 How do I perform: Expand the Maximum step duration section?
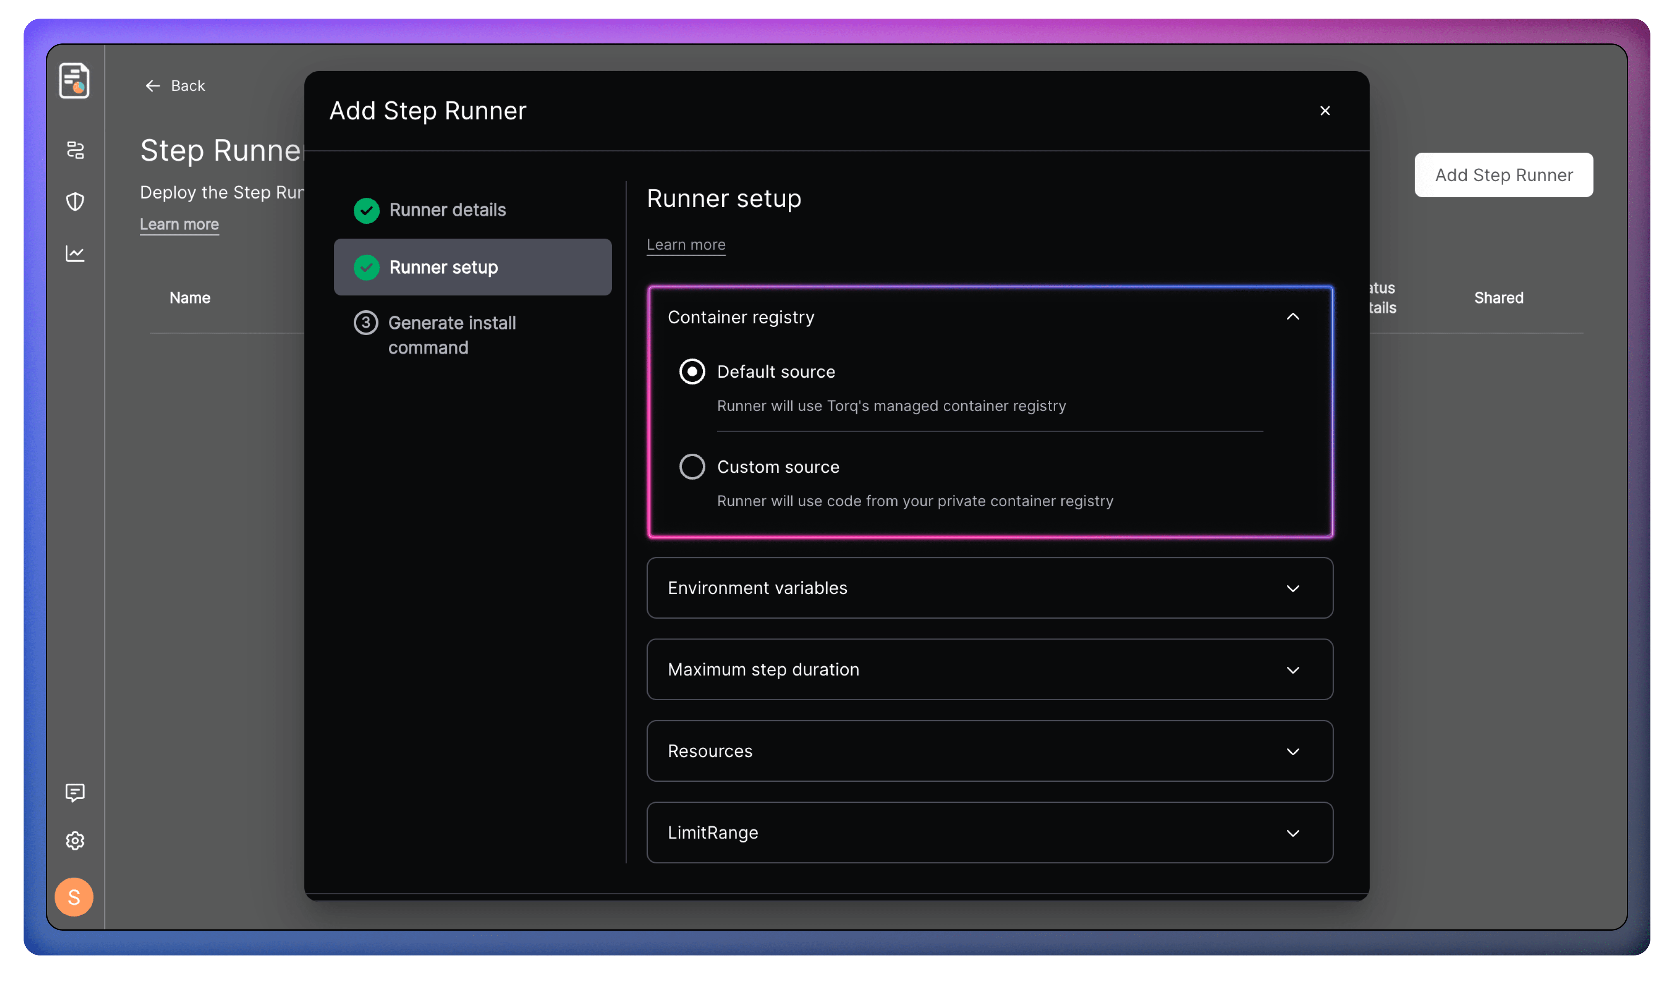click(x=1293, y=670)
